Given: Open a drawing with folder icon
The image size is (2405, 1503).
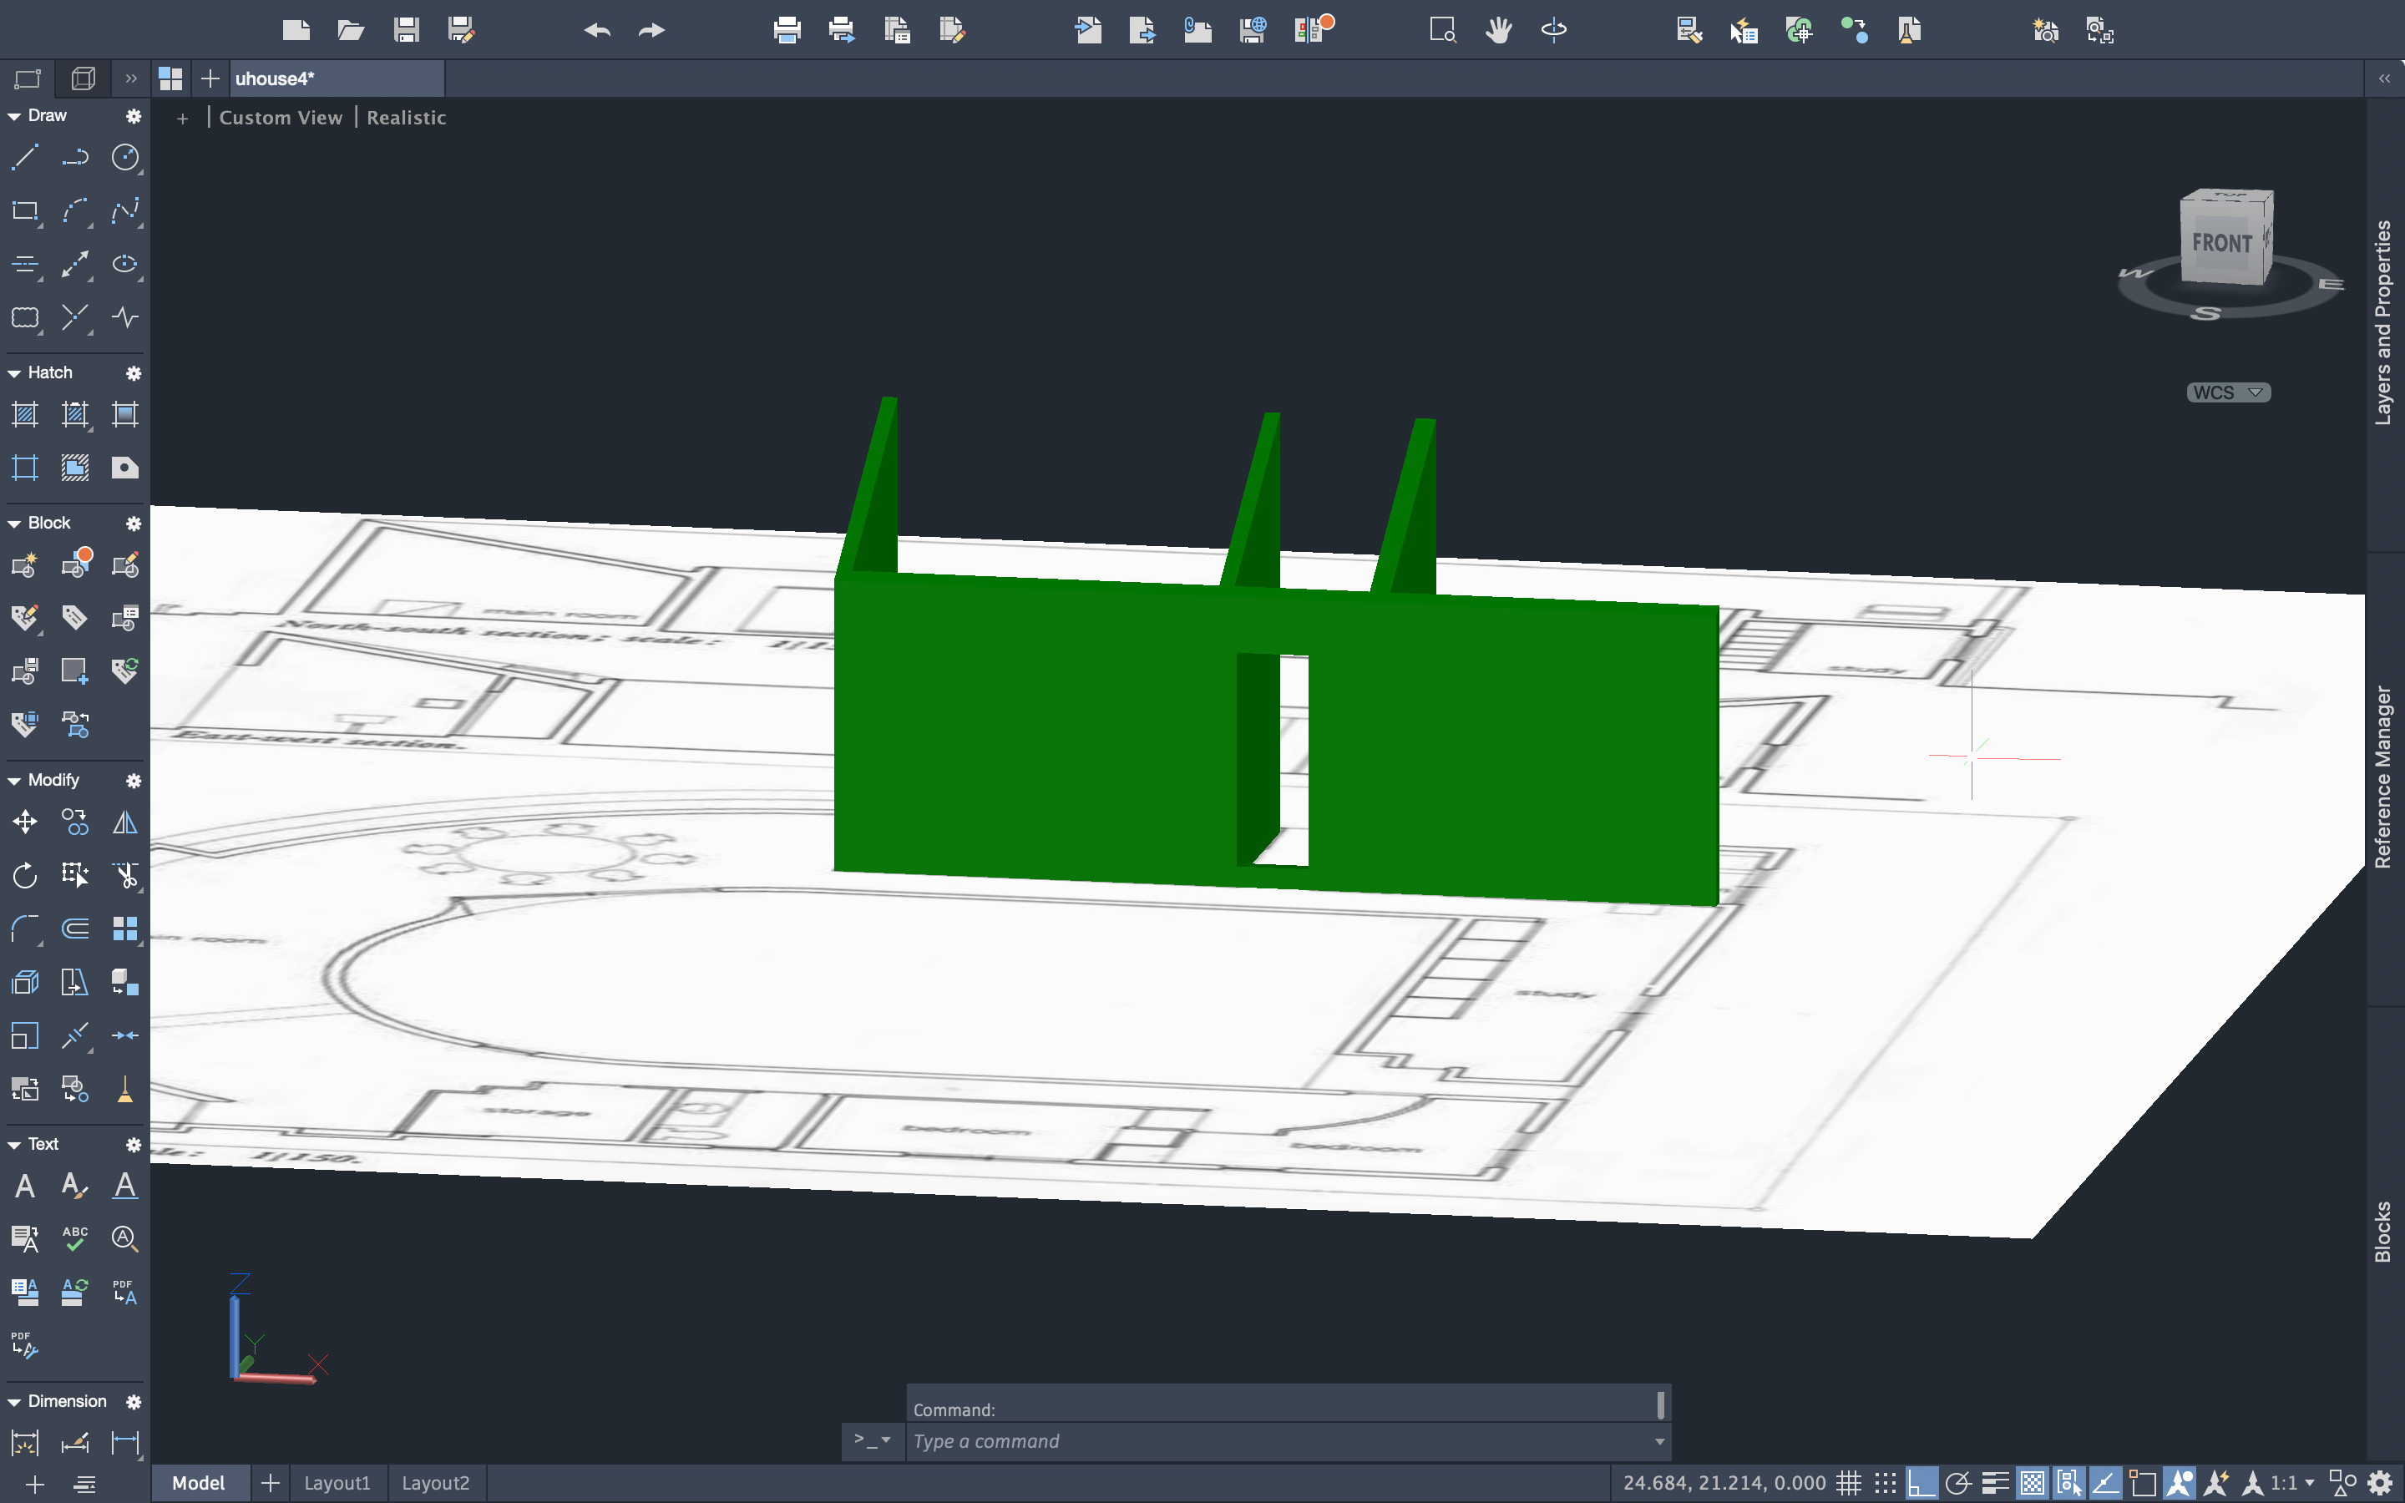Looking at the screenshot, I should pyautogui.click(x=351, y=31).
